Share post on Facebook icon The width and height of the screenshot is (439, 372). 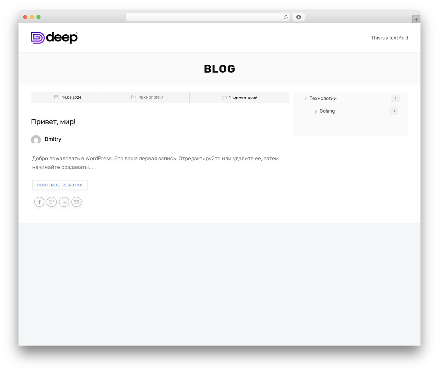pyautogui.click(x=39, y=202)
